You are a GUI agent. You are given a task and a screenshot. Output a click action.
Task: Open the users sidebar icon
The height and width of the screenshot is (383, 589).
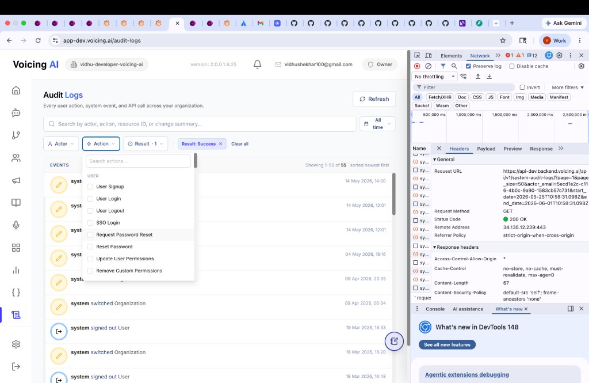(x=16, y=158)
